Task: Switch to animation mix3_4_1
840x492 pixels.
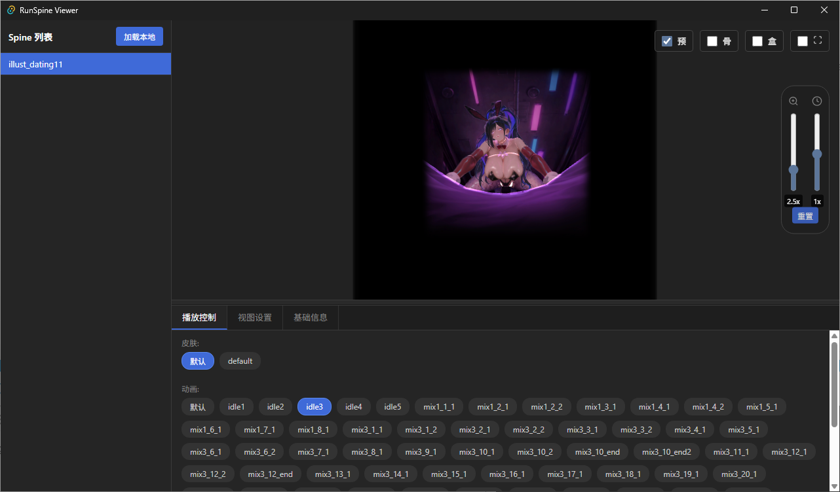Action: 690,430
